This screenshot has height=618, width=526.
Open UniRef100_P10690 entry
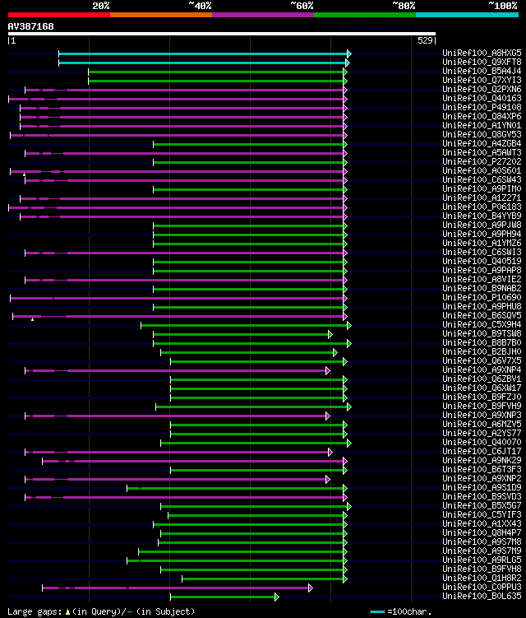pyautogui.click(x=482, y=298)
